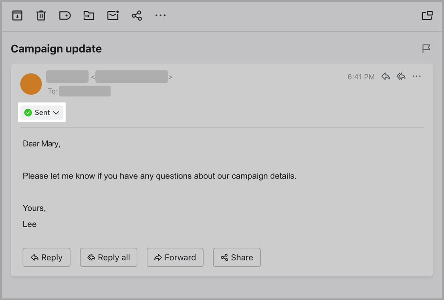Forward this message using the Forward button
444x300 pixels.
[x=175, y=257]
